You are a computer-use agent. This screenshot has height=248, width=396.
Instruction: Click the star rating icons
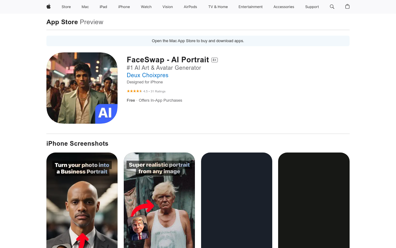pos(134,91)
